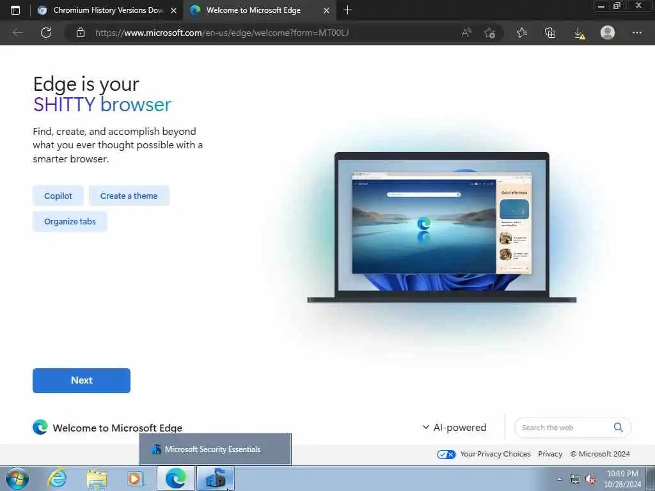Activate the Read aloud icon
Screen dimensions: 655x491
click(x=466, y=33)
